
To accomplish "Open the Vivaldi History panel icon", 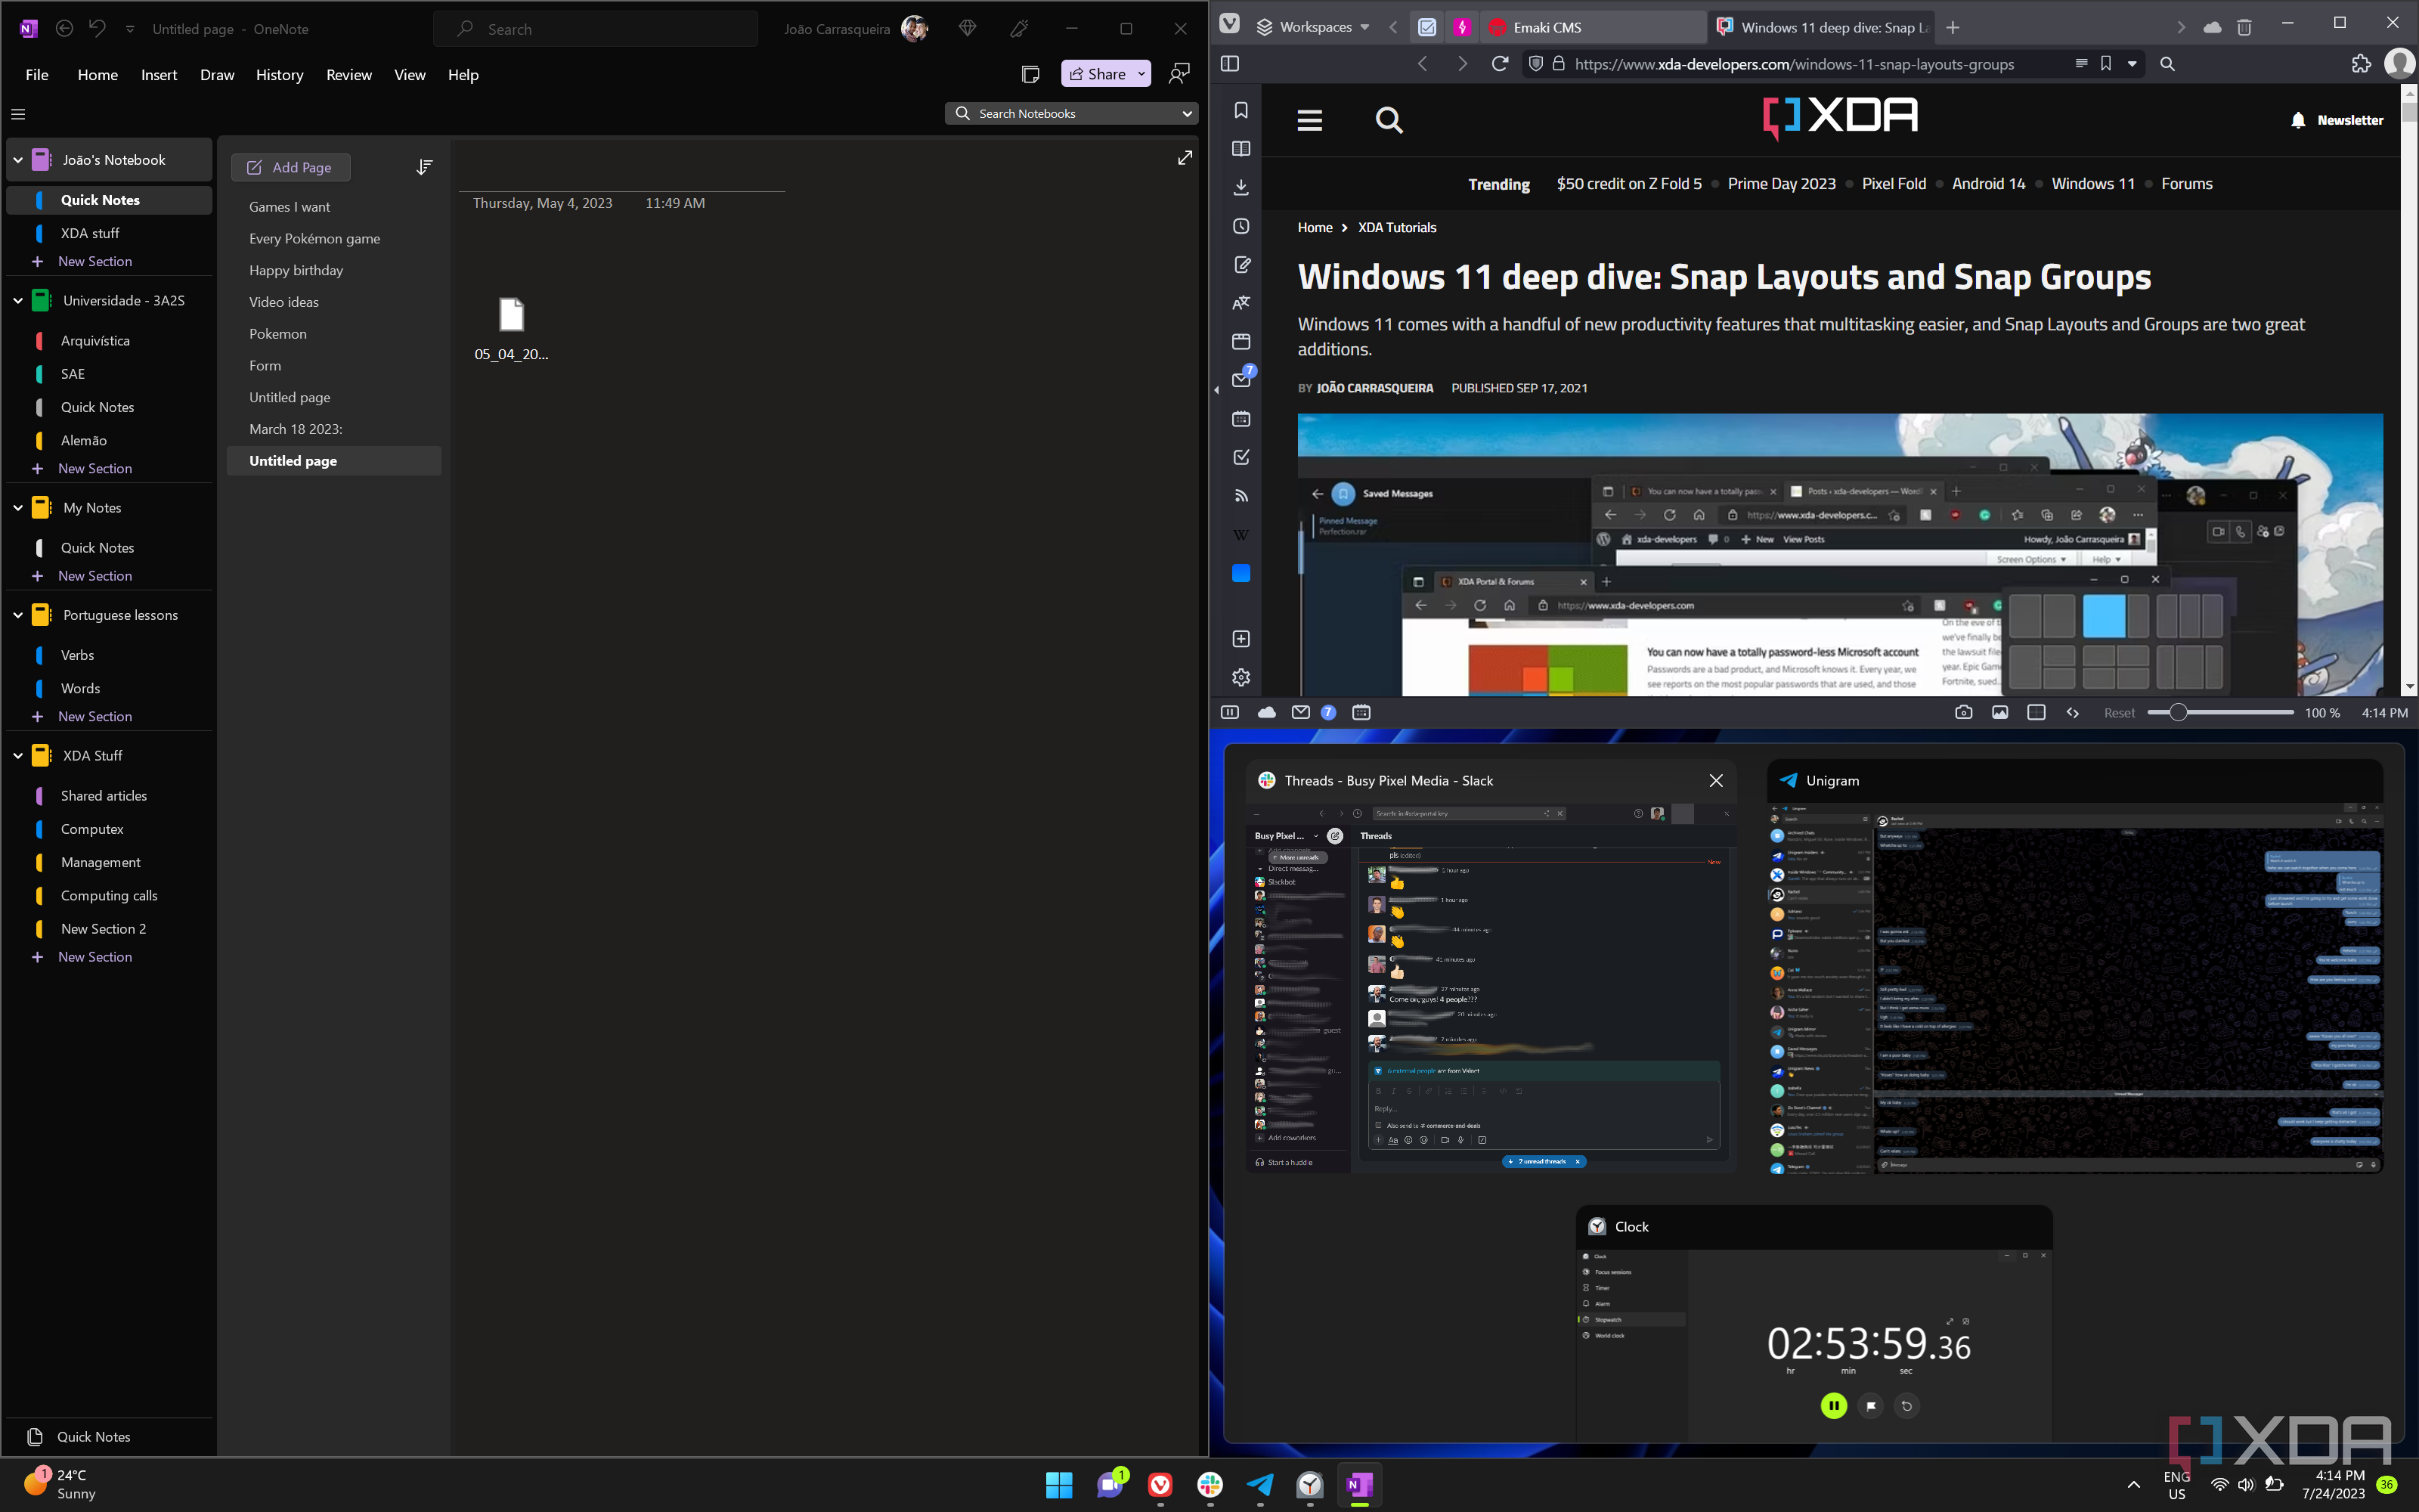I will coord(1240,226).
